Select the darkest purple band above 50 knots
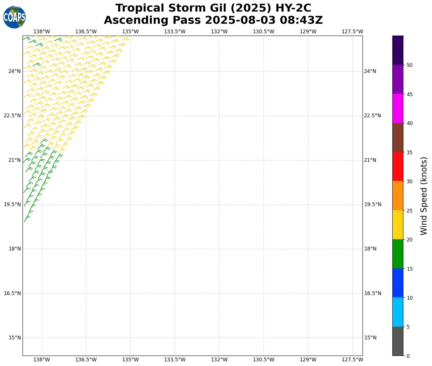 coord(398,50)
